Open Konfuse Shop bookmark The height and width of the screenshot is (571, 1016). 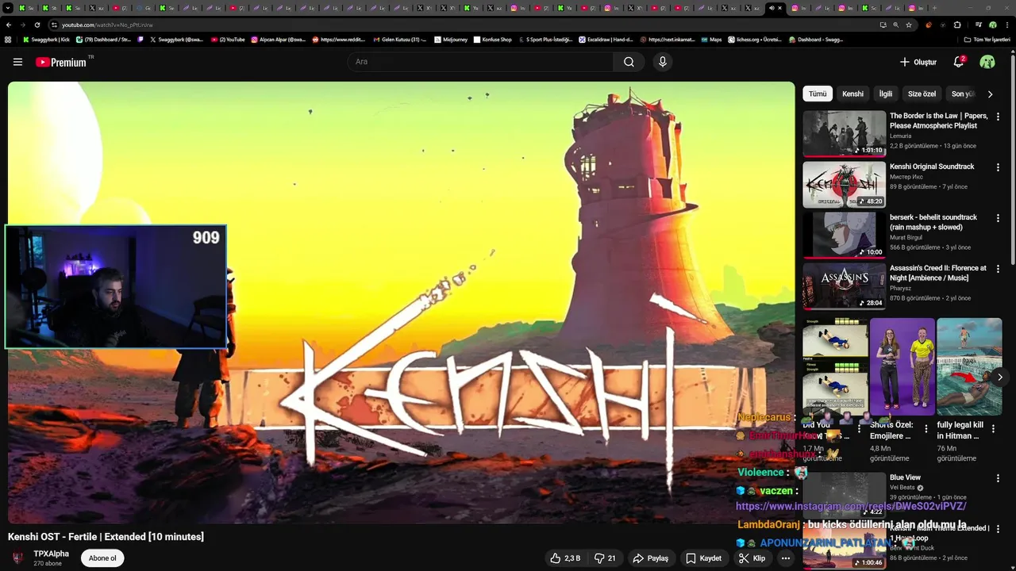point(492,39)
